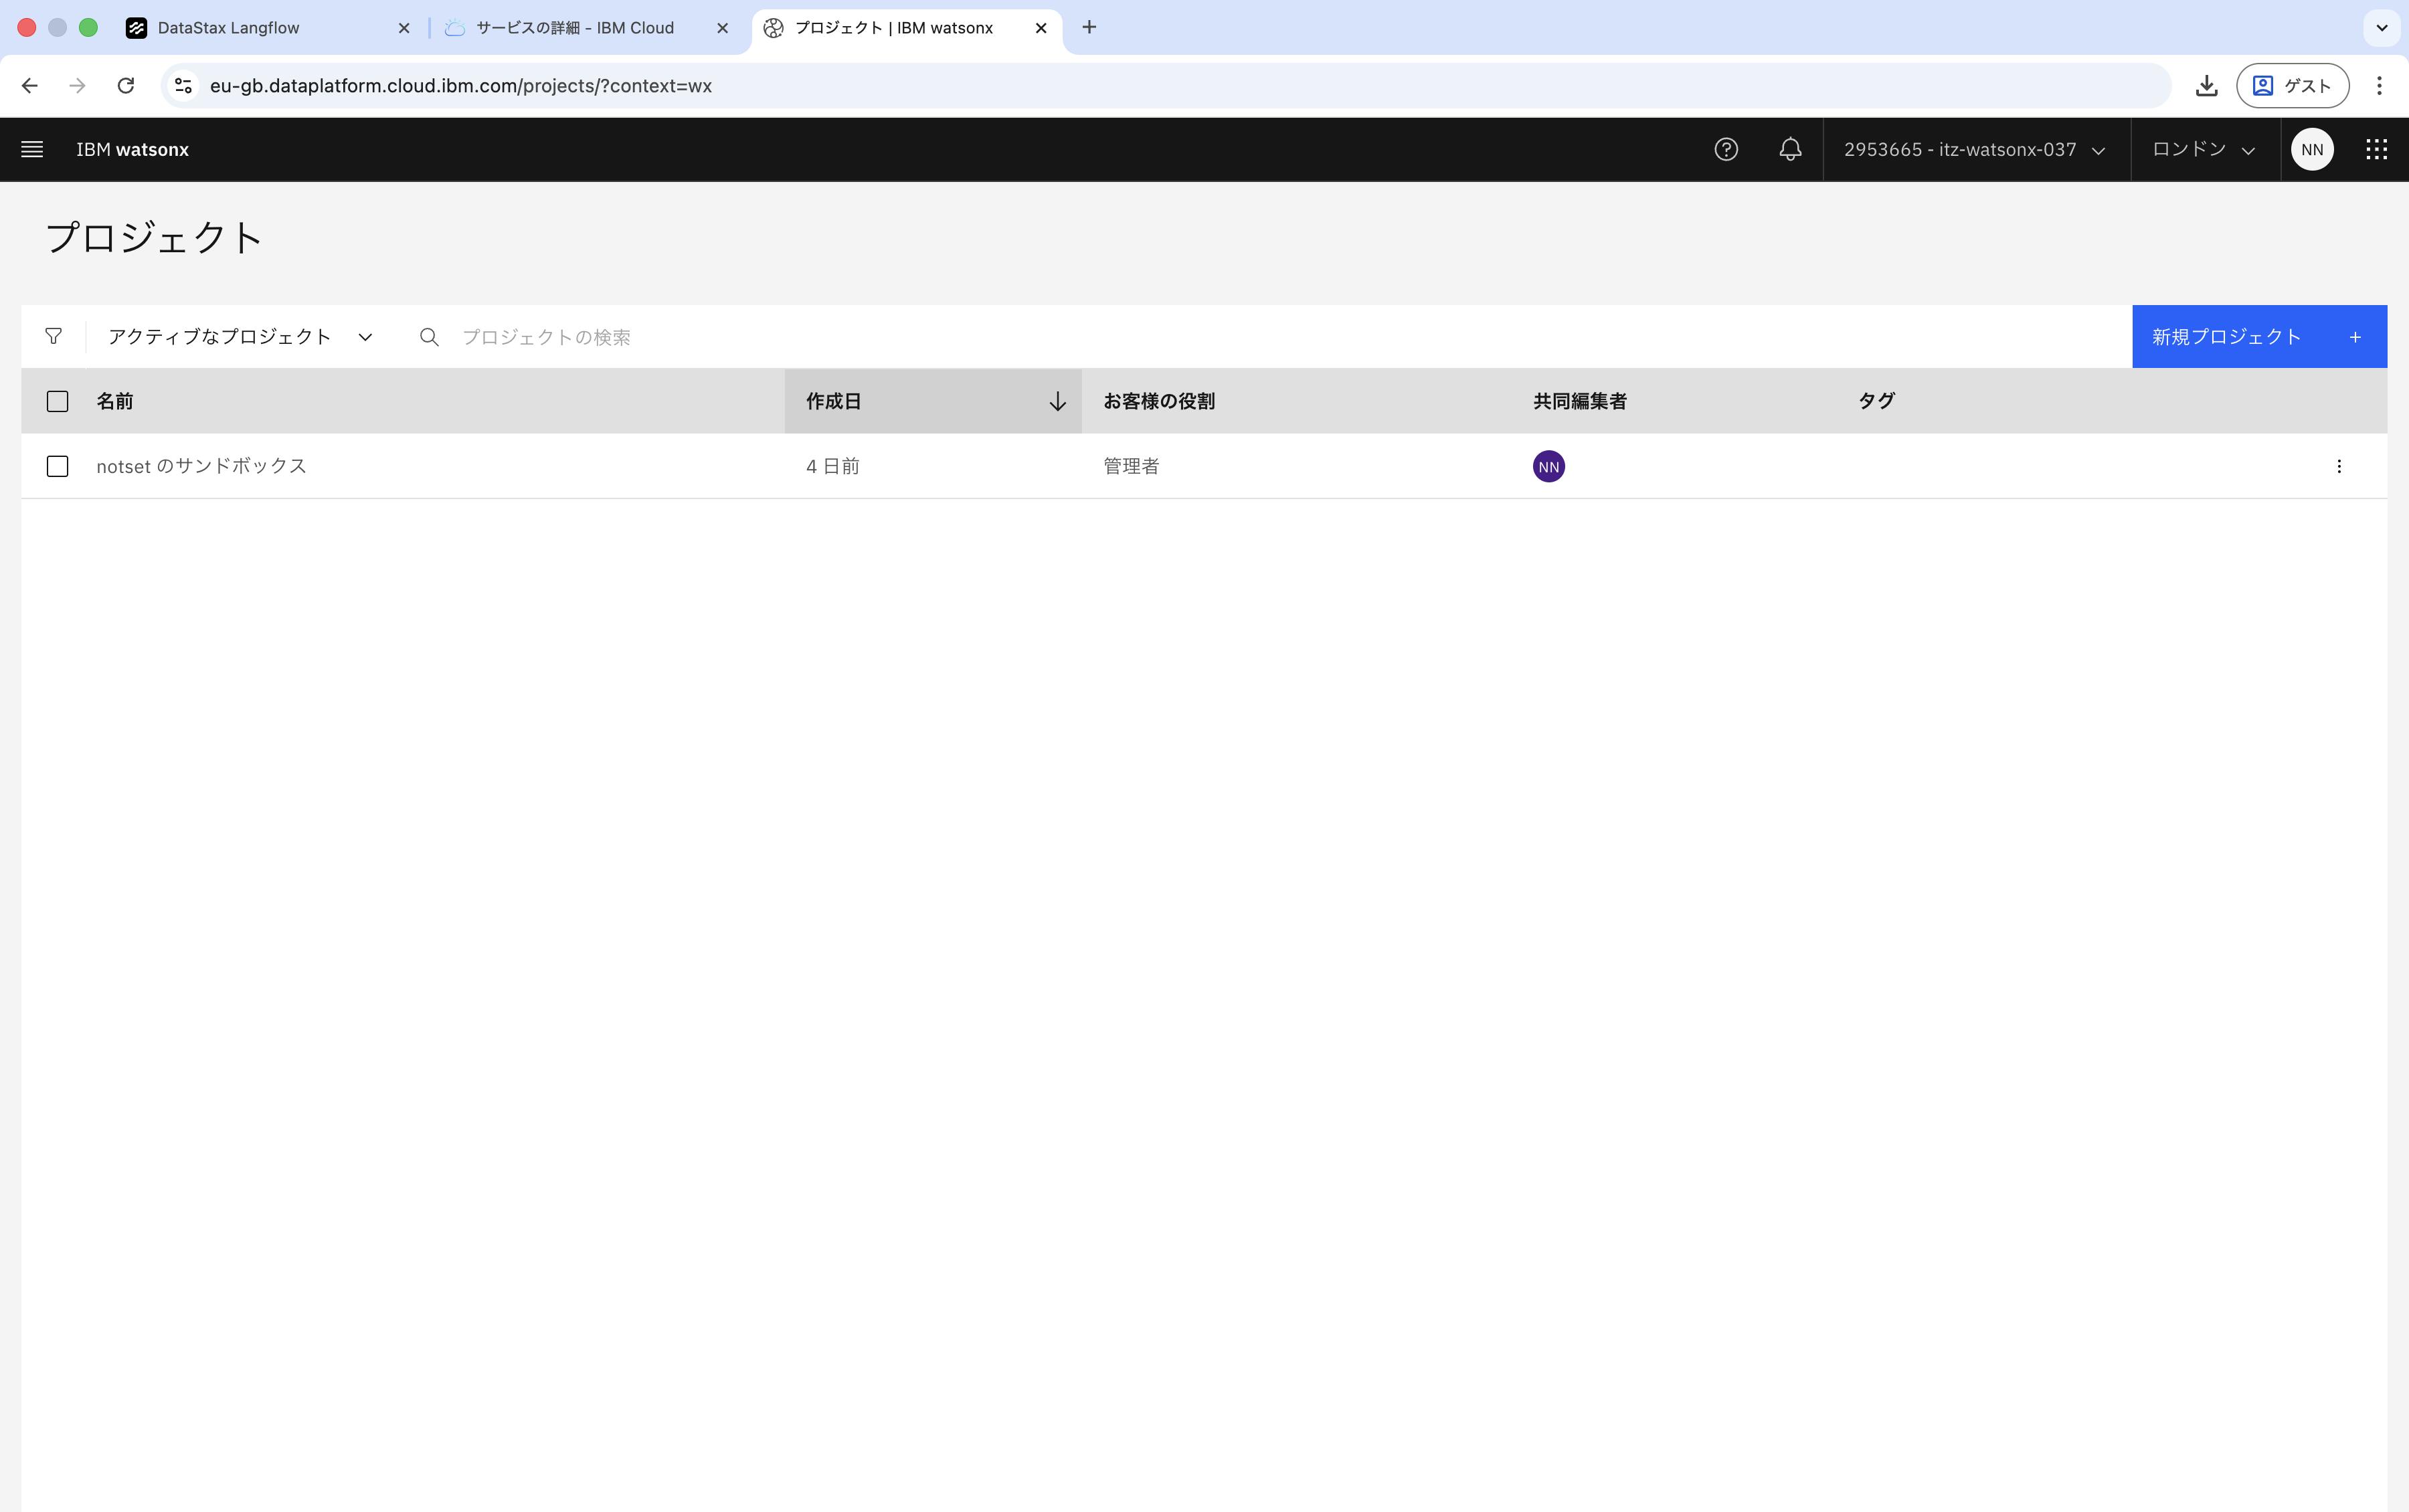Click the browser downloads icon
The image size is (2409, 1512).
pos(2206,86)
